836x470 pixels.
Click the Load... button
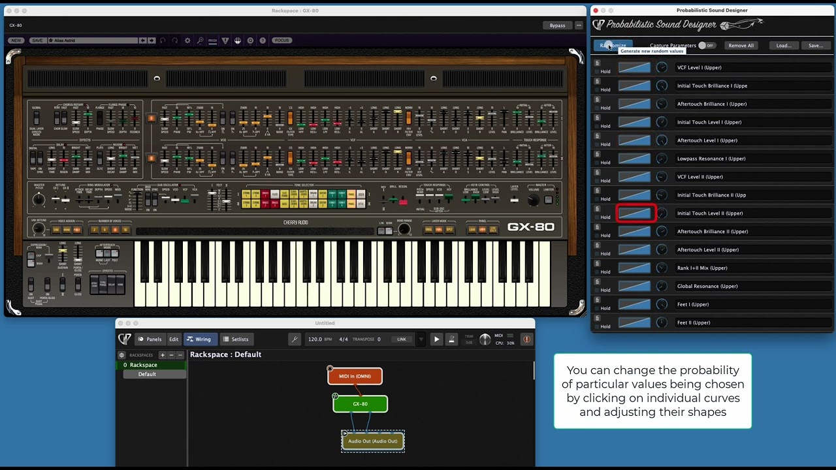click(x=784, y=46)
